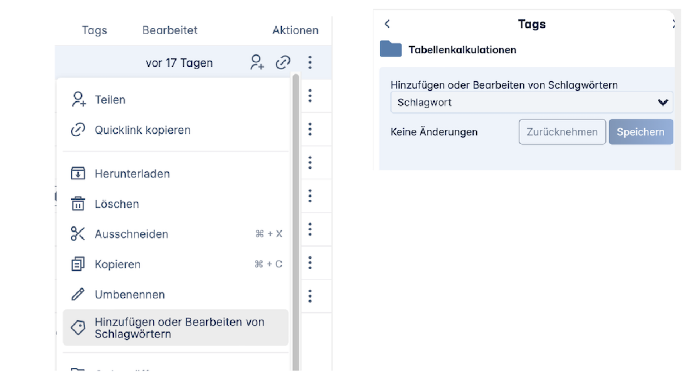Click the Bearbeitet column header
The image size is (688, 387).
pos(170,30)
